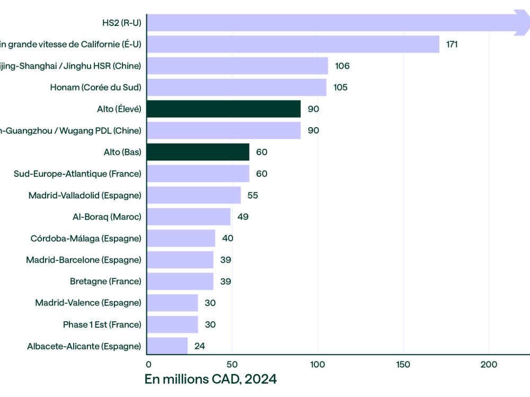
Task: Click the value 90 for Wugang PDL
Action: pos(313,131)
